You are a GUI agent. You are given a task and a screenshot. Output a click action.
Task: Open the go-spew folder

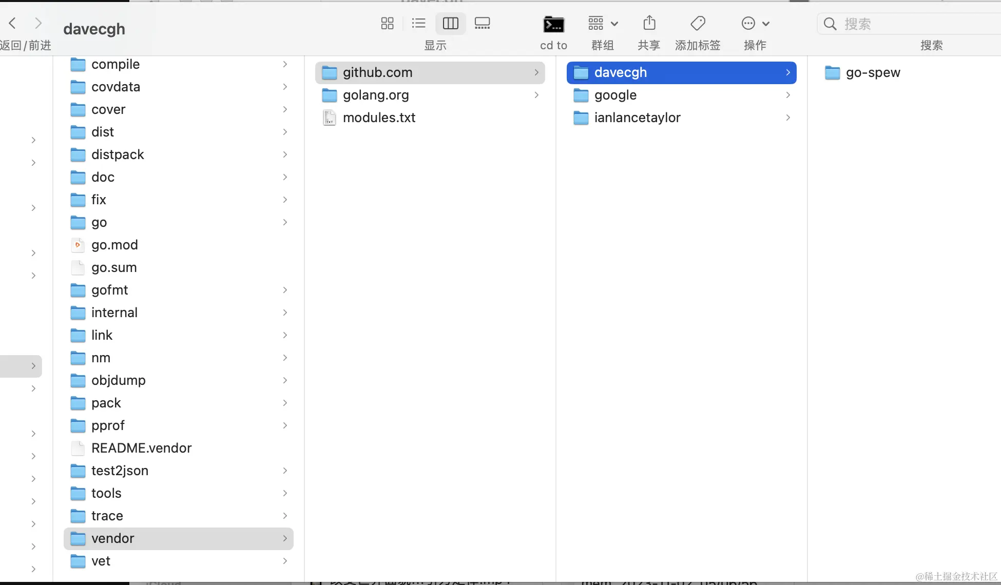click(873, 73)
